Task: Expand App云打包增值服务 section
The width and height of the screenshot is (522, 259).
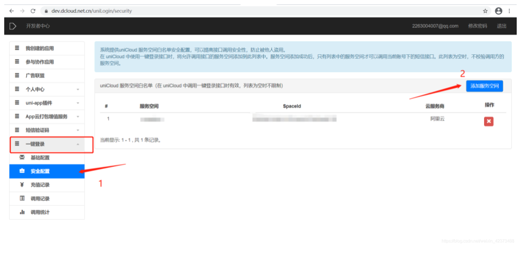Action: tap(47, 116)
